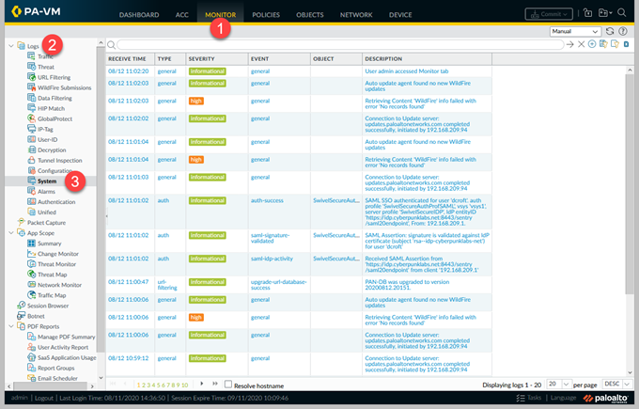
Task: Toggle the Resolve hostname checkbox
Action: tap(227, 385)
